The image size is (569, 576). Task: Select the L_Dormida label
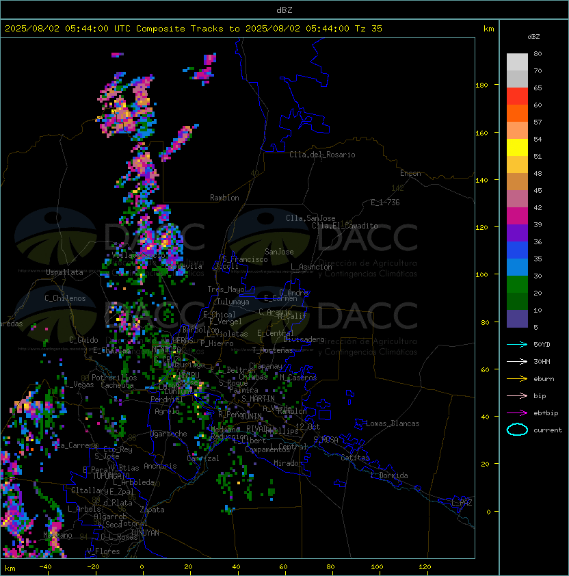389,475
